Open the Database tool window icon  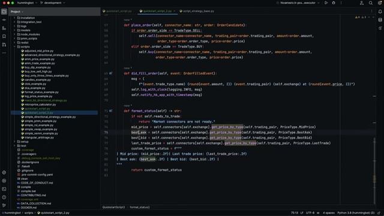click(x=380, y=20)
